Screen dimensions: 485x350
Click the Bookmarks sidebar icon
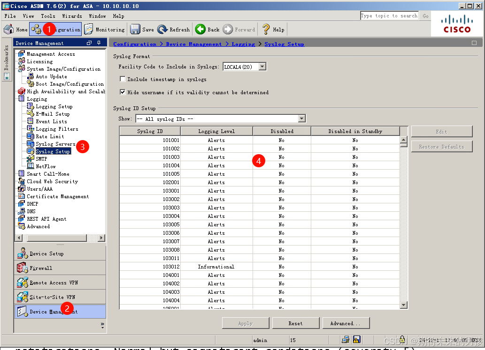[7, 76]
